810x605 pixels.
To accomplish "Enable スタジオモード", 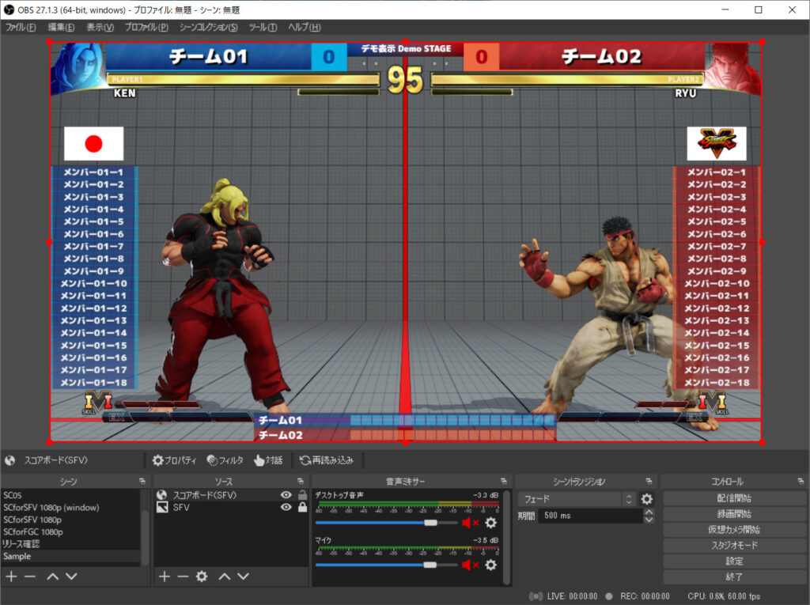I will (x=734, y=545).
